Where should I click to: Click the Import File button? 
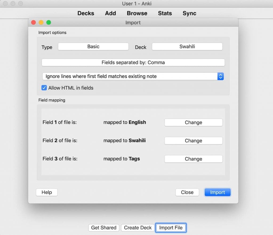coord(171,228)
